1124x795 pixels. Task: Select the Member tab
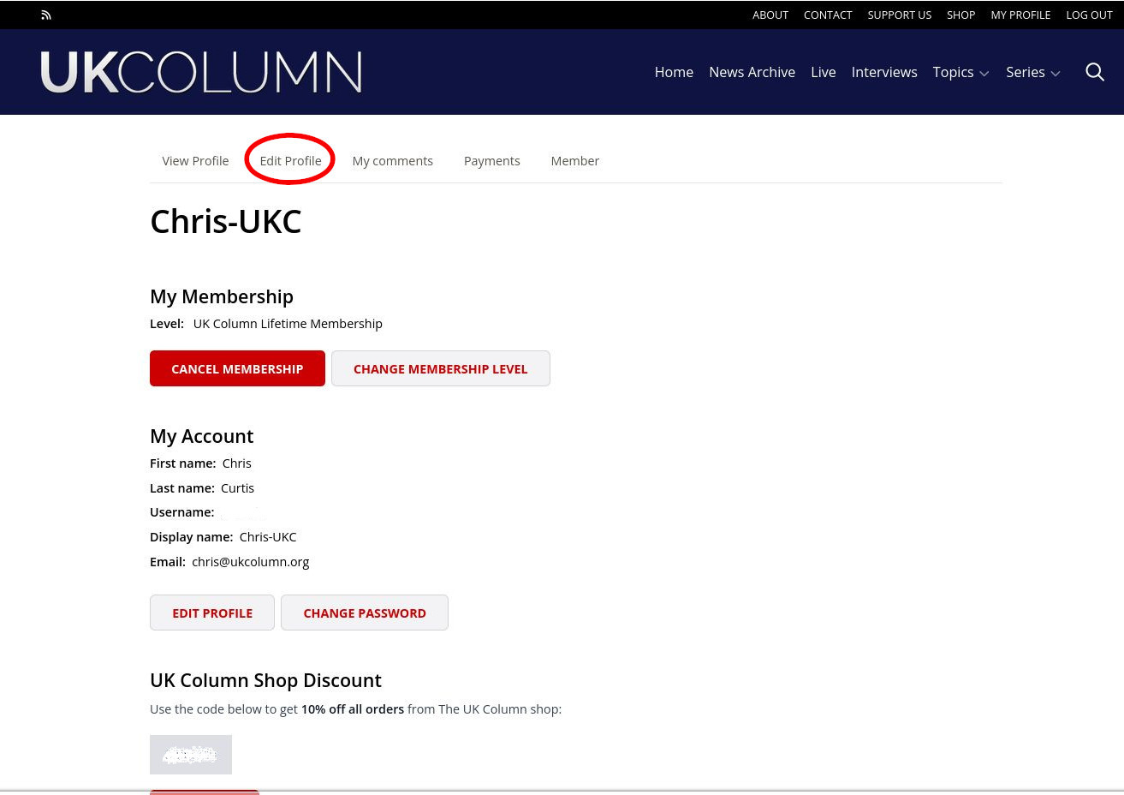(x=575, y=161)
